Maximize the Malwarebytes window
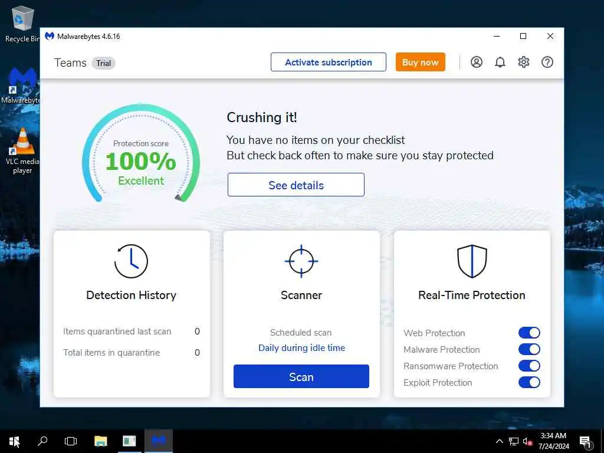604x453 pixels. 523,36
